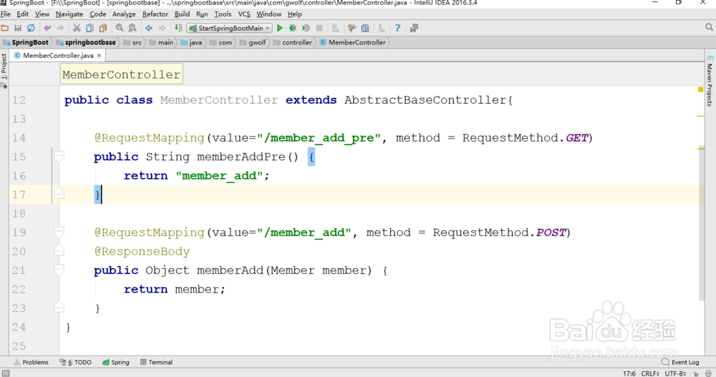The height and width of the screenshot is (377, 716).
Task: Open the Analyze menu
Action: tap(124, 14)
